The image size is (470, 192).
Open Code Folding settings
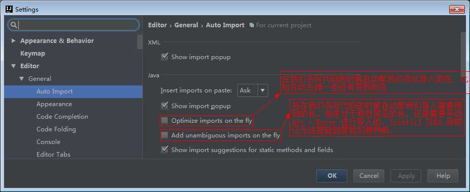[56, 129]
